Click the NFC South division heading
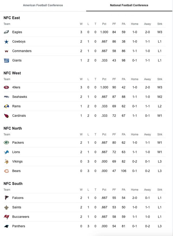The height and width of the screenshot is (236, 173). click(x=13, y=184)
